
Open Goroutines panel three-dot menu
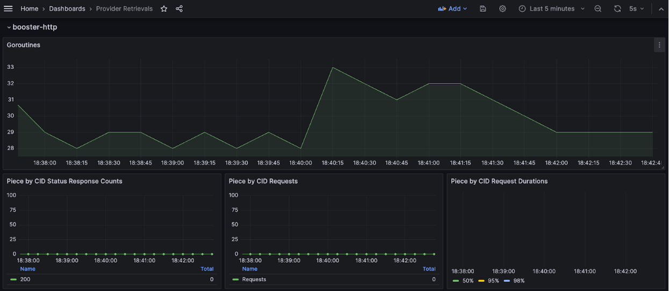(x=659, y=45)
